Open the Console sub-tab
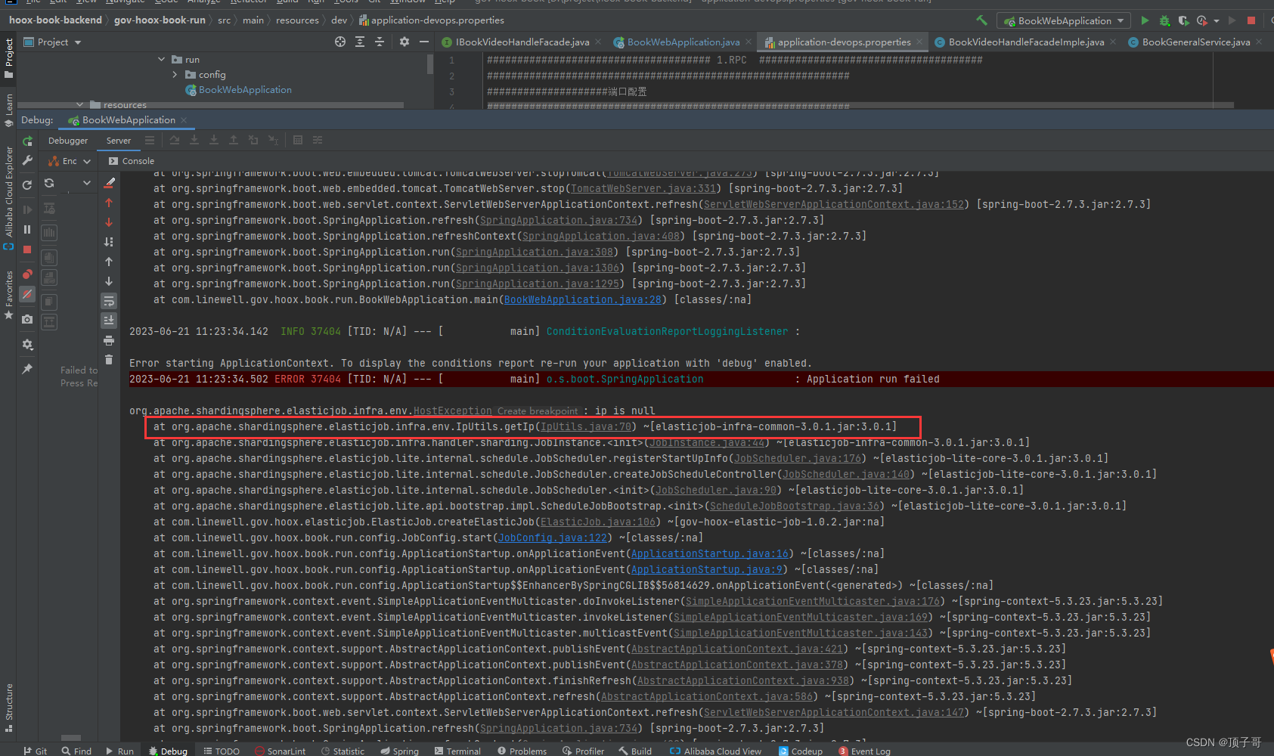Image resolution: width=1274 pixels, height=756 pixels. [x=131, y=161]
